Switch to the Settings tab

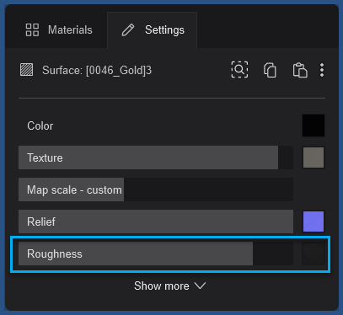pyautogui.click(x=153, y=30)
